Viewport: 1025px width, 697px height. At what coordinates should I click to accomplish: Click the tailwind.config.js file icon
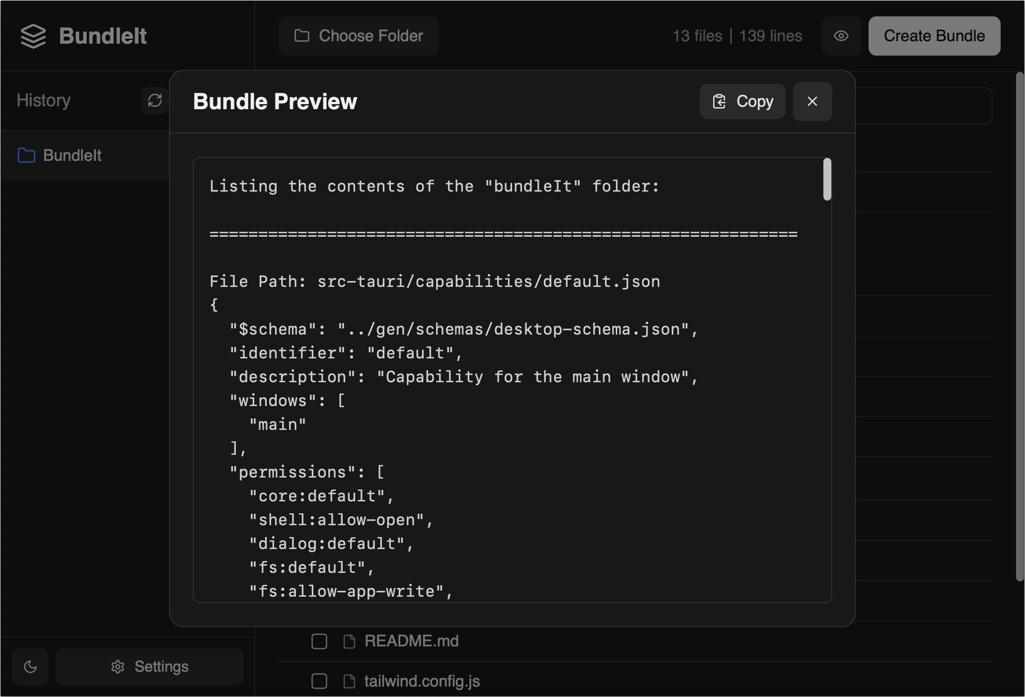coord(349,682)
